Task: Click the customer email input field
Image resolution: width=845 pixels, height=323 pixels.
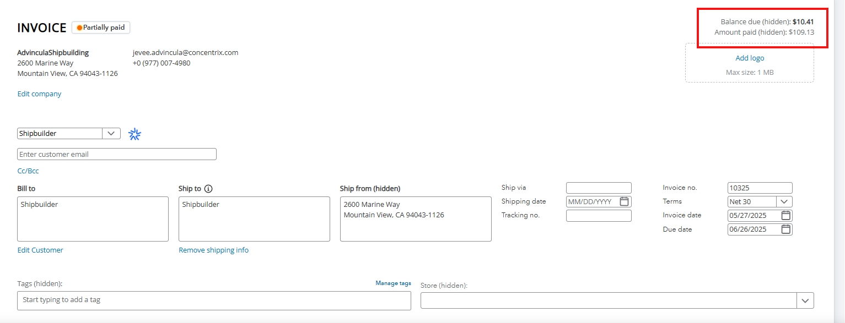Action: point(117,154)
